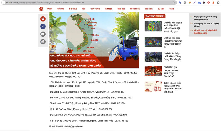Expand more categories with three-dot menu
This screenshot has width=221, height=131.
(180, 9)
